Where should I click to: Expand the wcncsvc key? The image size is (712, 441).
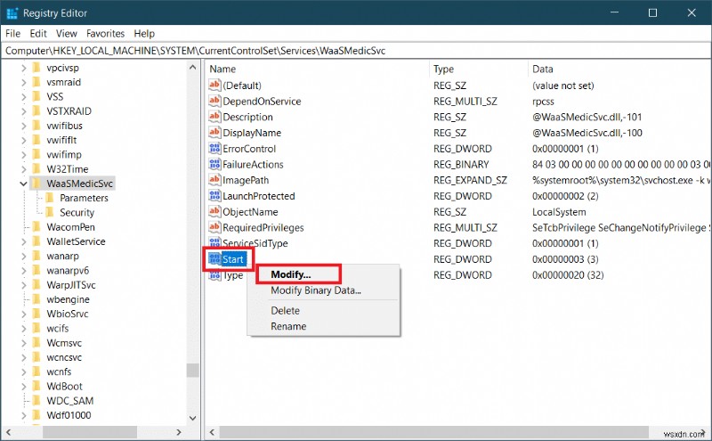pos(24,358)
